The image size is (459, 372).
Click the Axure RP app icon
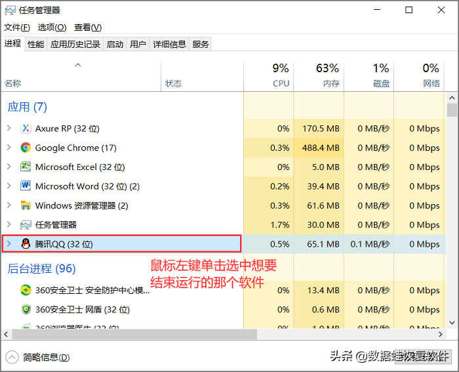coord(26,129)
